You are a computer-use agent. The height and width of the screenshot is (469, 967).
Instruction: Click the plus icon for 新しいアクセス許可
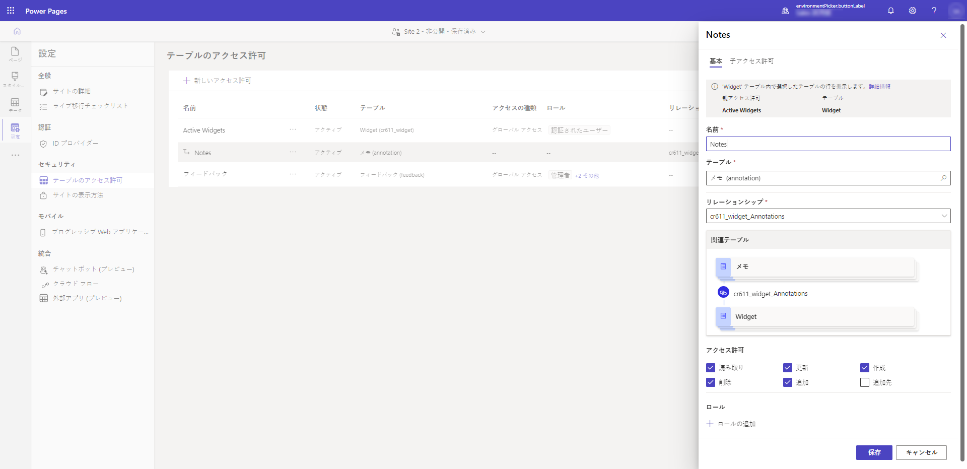point(186,81)
